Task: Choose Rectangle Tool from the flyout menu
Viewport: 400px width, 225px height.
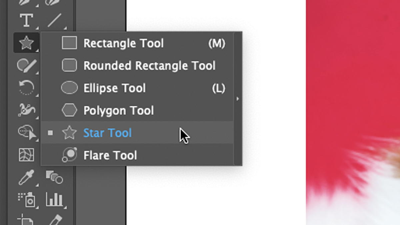Action: click(124, 43)
